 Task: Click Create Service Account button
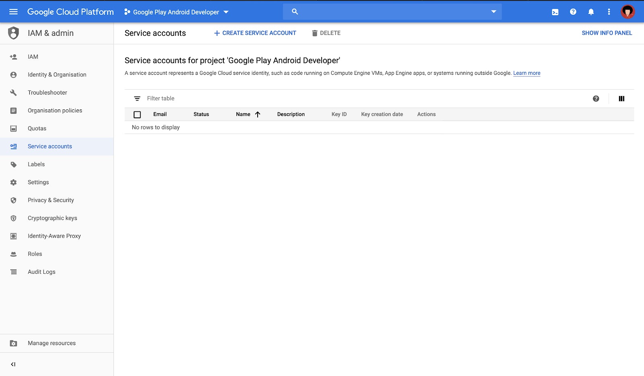(x=255, y=33)
